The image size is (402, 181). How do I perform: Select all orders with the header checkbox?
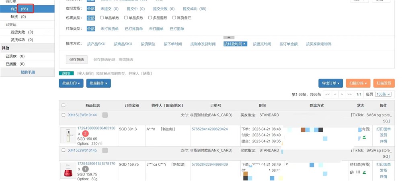point(63,105)
